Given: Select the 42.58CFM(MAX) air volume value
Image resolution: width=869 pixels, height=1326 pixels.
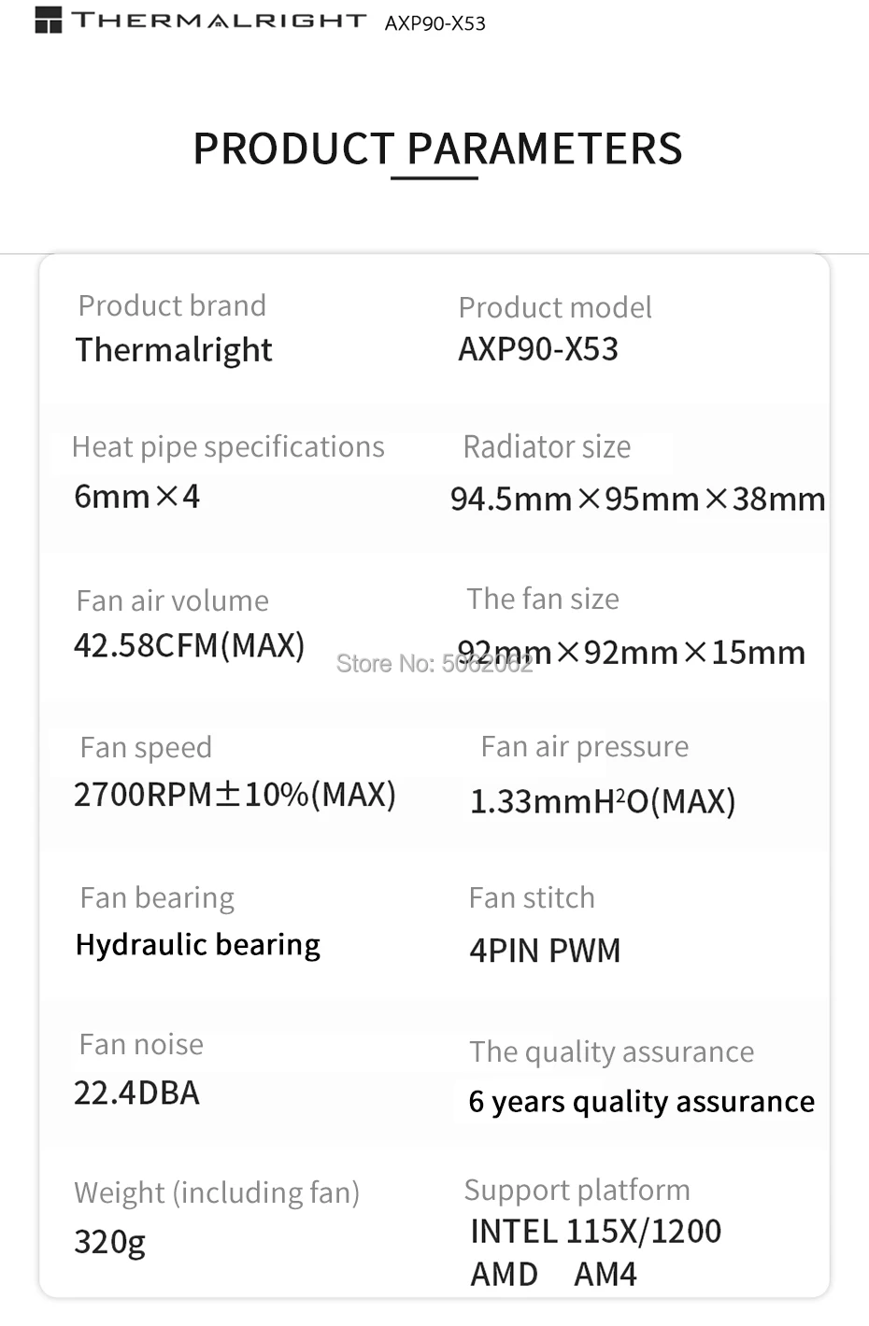Looking at the screenshot, I should 190,645.
